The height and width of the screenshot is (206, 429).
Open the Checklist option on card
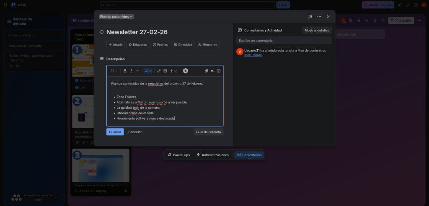[183, 44]
